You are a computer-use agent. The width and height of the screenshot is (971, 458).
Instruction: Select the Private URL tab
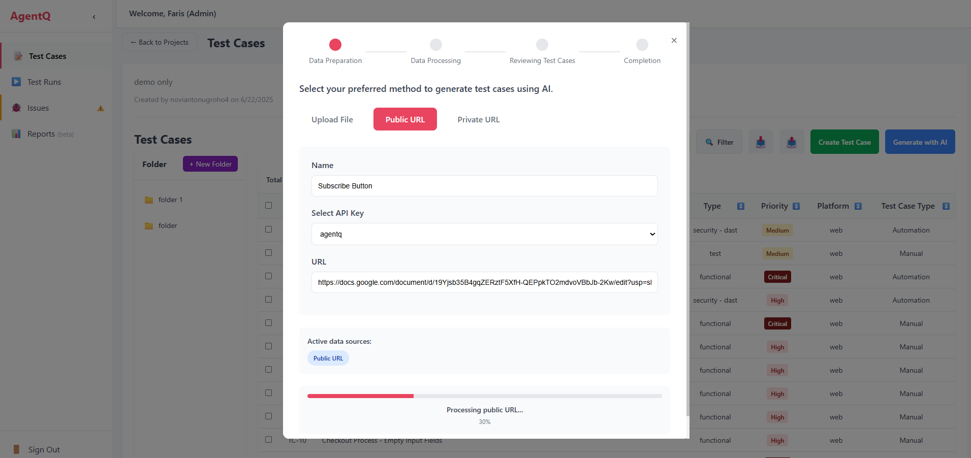pos(478,119)
